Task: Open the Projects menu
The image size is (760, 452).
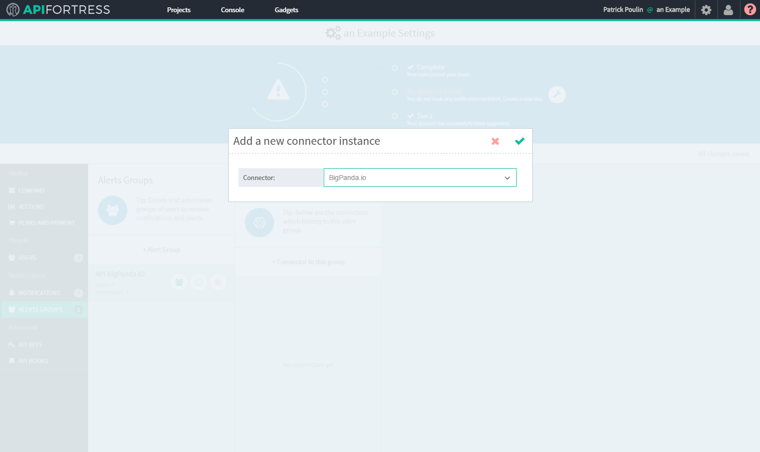Action: click(x=179, y=10)
